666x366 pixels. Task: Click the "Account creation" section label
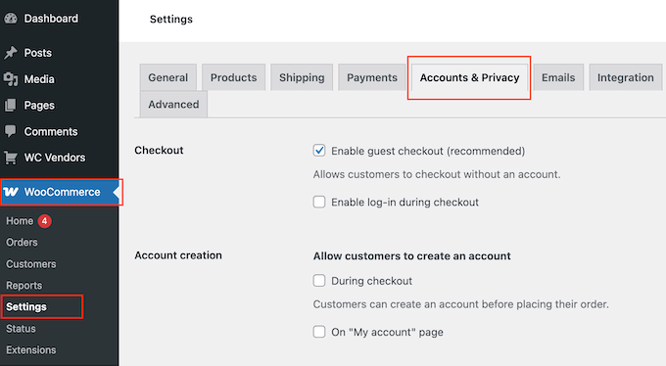pyautogui.click(x=178, y=255)
